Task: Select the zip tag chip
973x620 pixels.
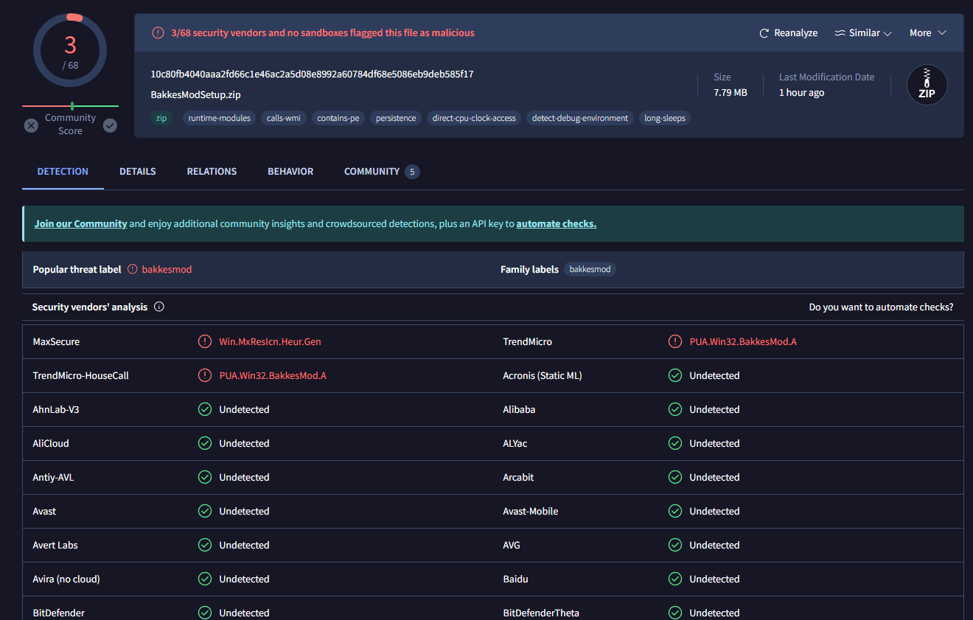Action: pyautogui.click(x=161, y=118)
